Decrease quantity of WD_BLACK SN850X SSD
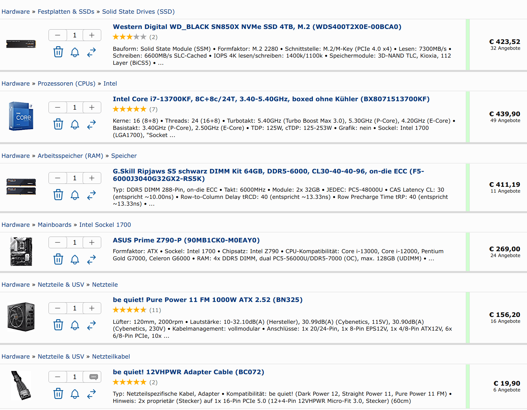The image size is (527, 410). click(58, 35)
